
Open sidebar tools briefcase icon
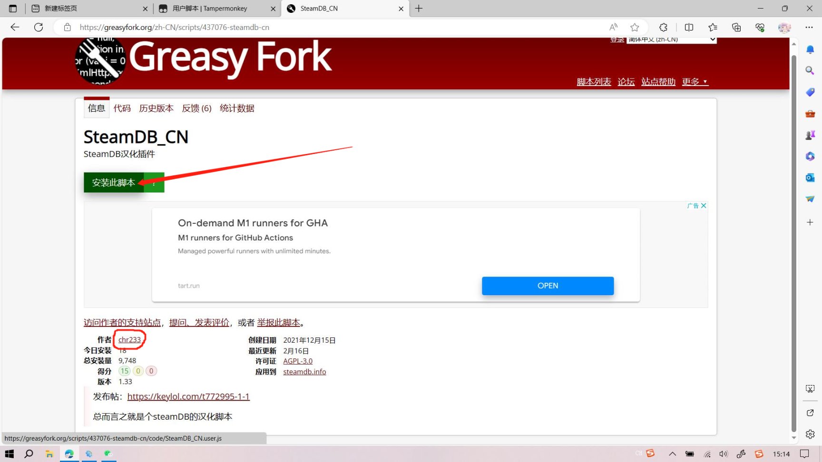pos(810,114)
